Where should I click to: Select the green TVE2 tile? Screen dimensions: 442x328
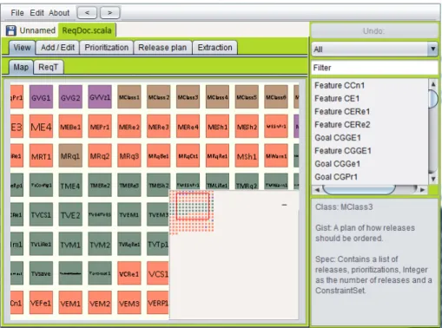pyautogui.click(x=70, y=215)
